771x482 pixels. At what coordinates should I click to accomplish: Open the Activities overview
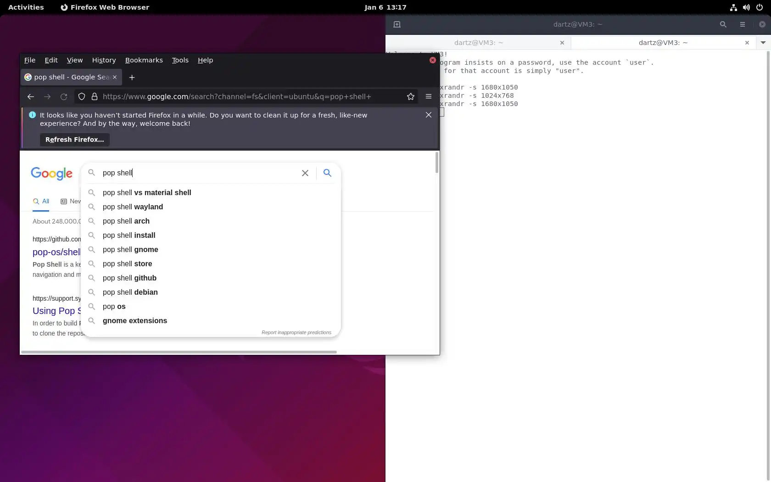26,7
